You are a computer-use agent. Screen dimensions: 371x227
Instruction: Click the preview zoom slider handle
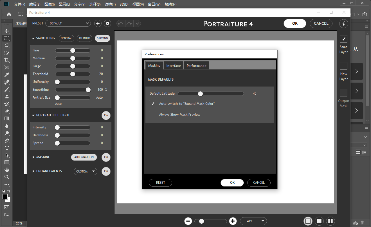201,221
